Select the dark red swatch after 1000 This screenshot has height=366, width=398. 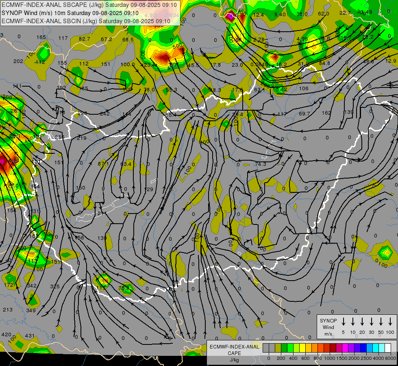coord(333,348)
